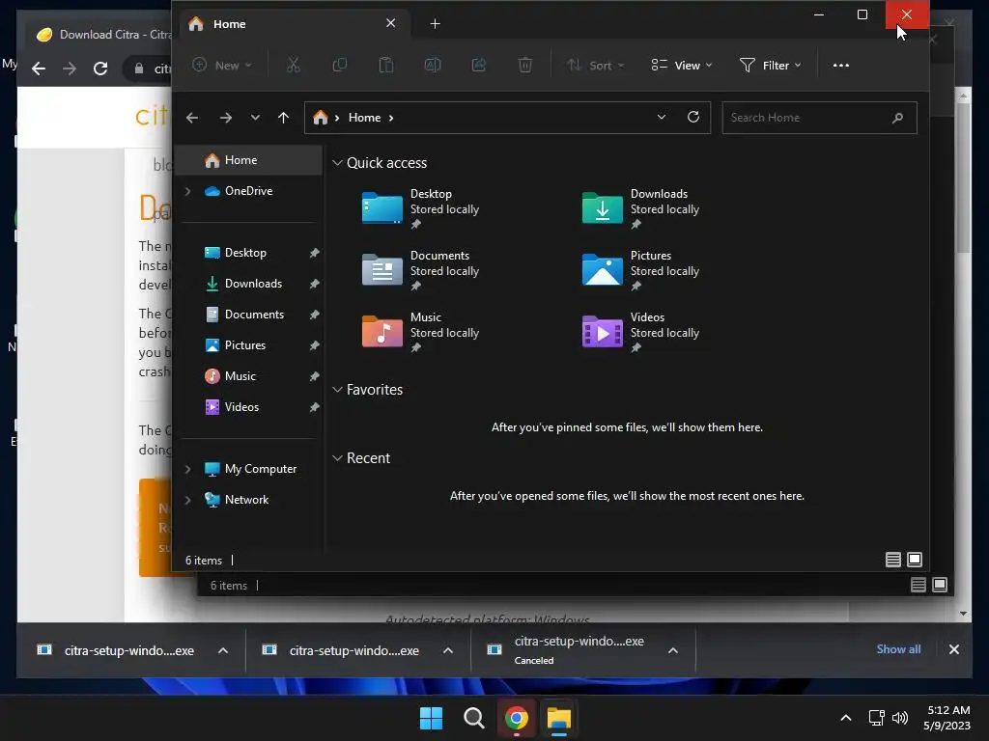Go forward using the Explorer forward arrow
The width and height of the screenshot is (989, 741).
(226, 118)
